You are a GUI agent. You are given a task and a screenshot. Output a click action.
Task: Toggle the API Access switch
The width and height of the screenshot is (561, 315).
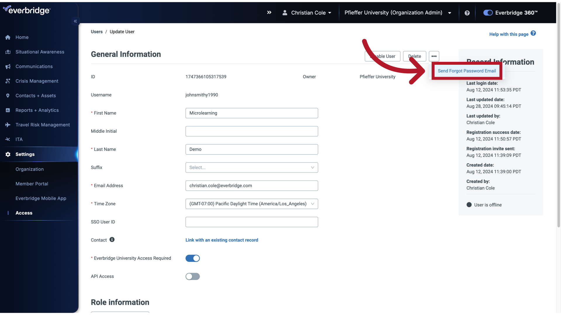tap(193, 276)
